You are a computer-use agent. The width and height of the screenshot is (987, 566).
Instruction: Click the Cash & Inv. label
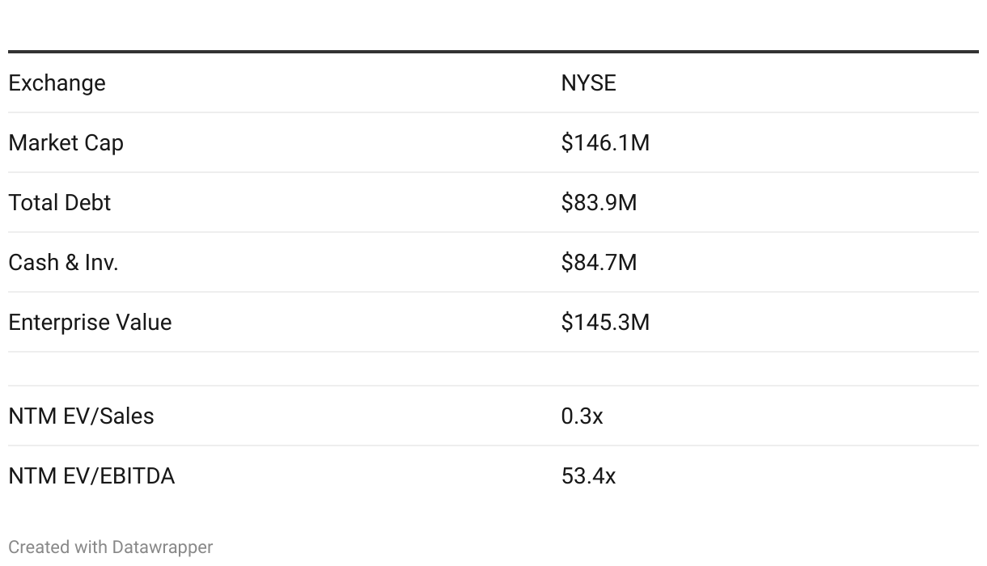pyautogui.click(x=63, y=263)
